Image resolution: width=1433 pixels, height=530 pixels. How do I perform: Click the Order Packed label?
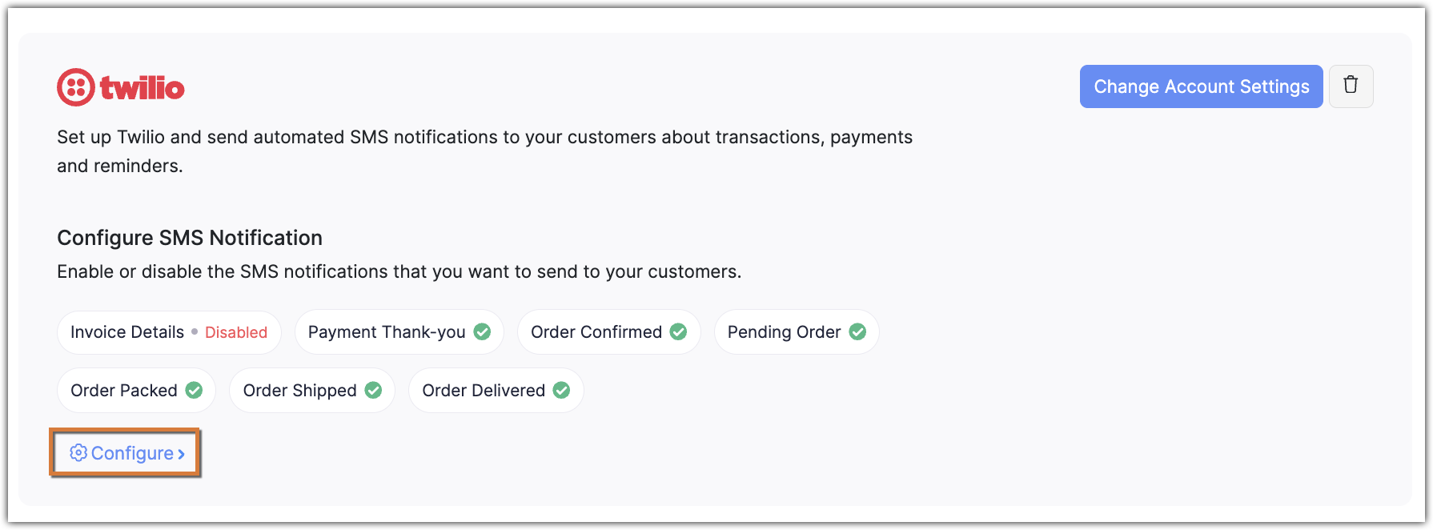[124, 391]
